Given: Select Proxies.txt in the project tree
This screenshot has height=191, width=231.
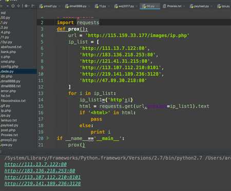Looking at the screenshot, I should 9,135.
